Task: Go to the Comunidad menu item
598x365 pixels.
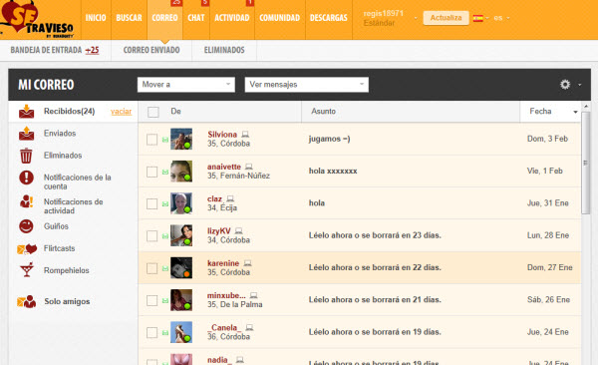Action: (x=279, y=18)
